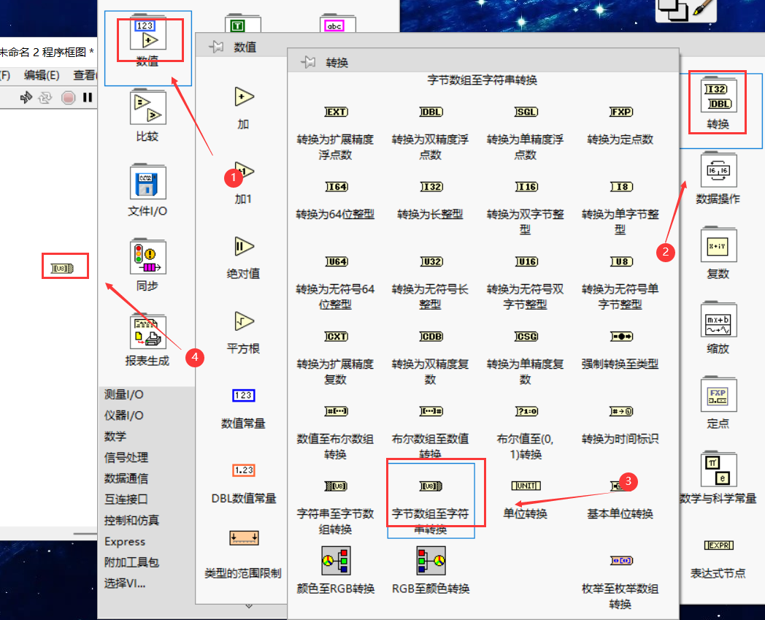Screen dimensions: 765x620
Task: Select 转换为无符号64位整型 U64 icon
Action: pos(337,261)
